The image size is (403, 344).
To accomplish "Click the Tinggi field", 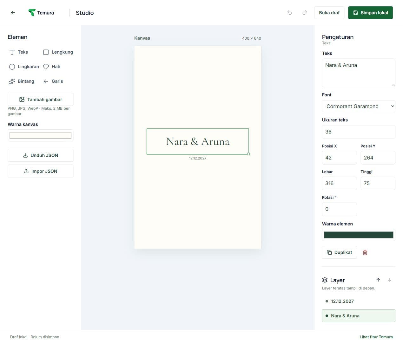I will pyautogui.click(x=378, y=183).
